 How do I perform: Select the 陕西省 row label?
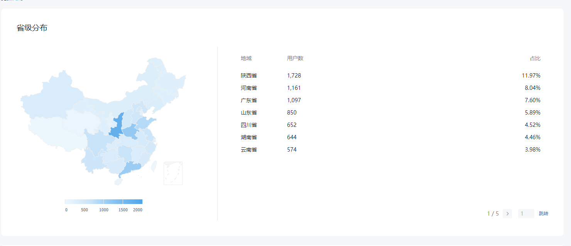[x=249, y=76]
